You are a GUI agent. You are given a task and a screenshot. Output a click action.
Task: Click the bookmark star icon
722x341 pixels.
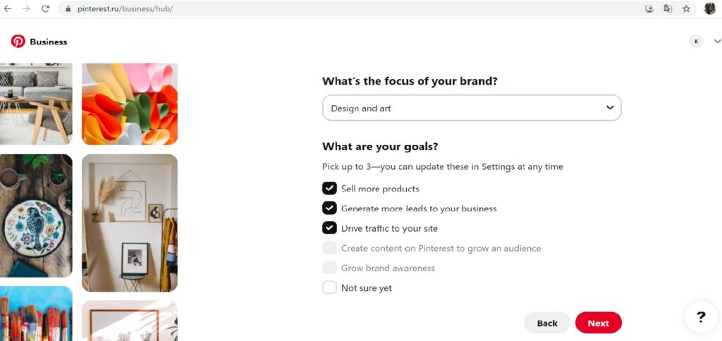tap(686, 8)
